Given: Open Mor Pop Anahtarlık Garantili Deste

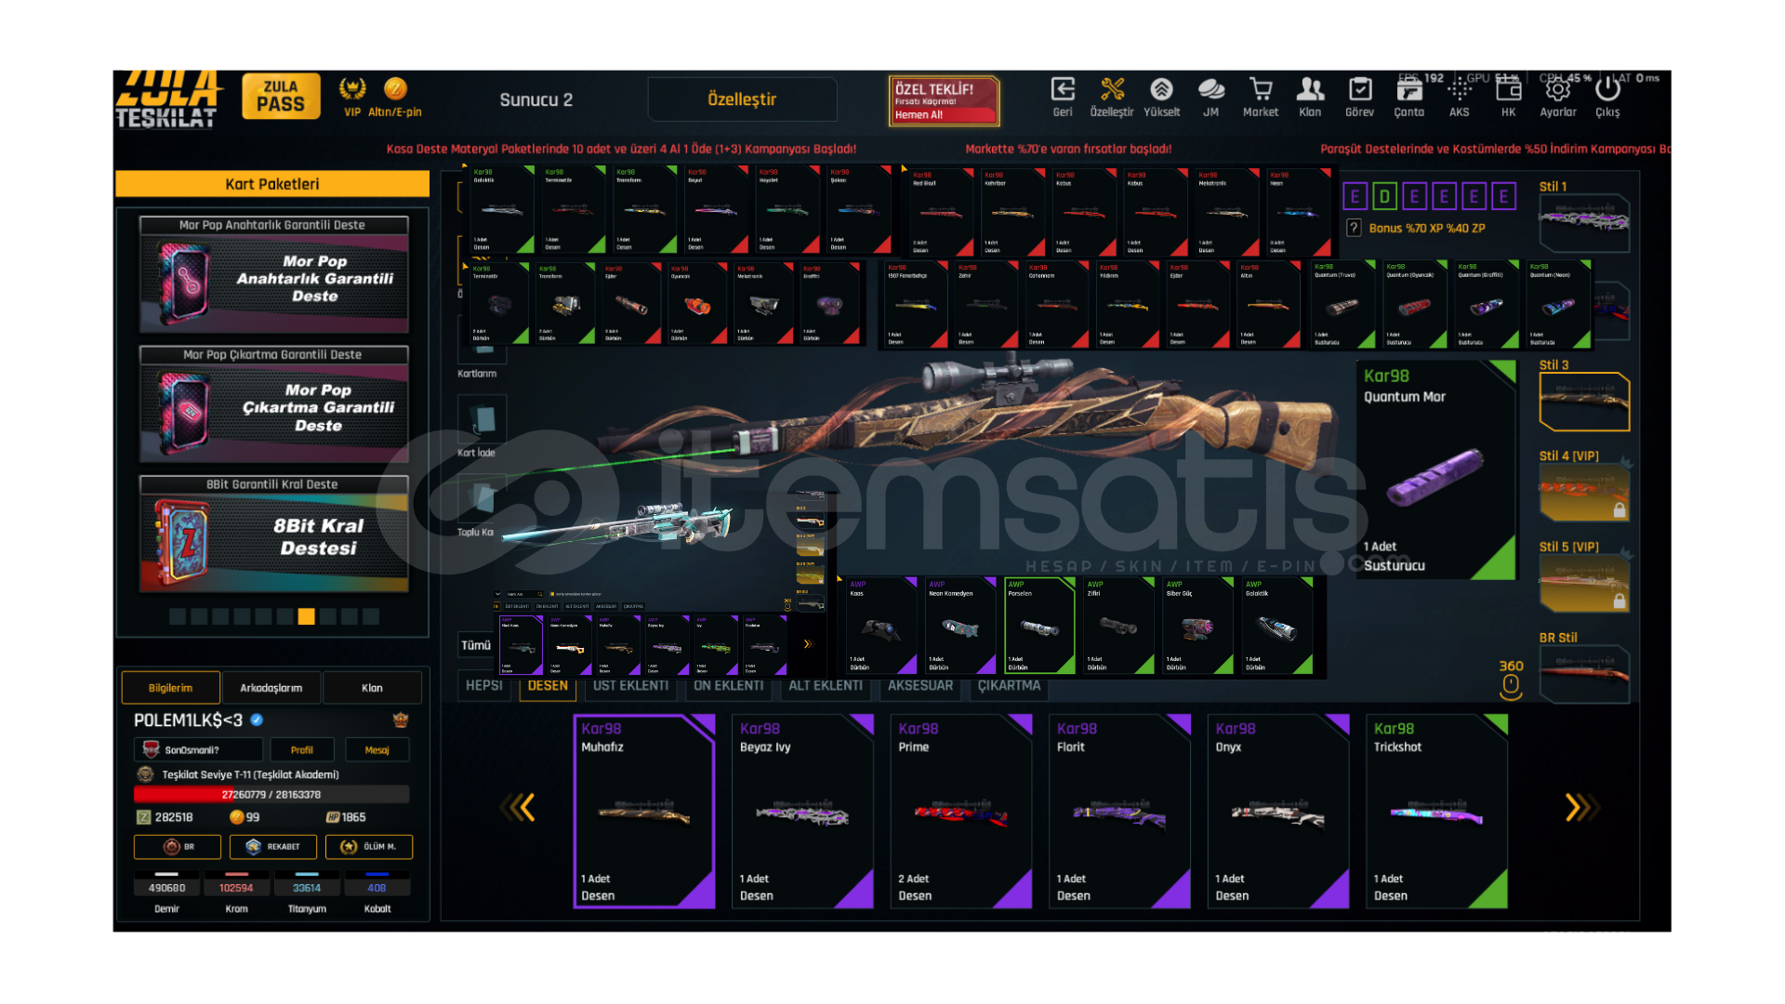Looking at the screenshot, I should pyautogui.click(x=273, y=275).
